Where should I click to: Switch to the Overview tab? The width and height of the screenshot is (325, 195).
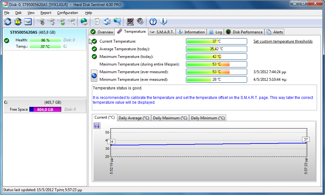coord(102,32)
